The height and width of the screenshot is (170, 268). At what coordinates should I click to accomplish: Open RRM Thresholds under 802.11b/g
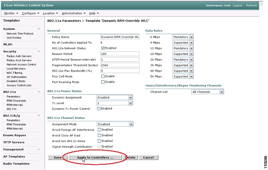pyautogui.click(x=16, y=125)
